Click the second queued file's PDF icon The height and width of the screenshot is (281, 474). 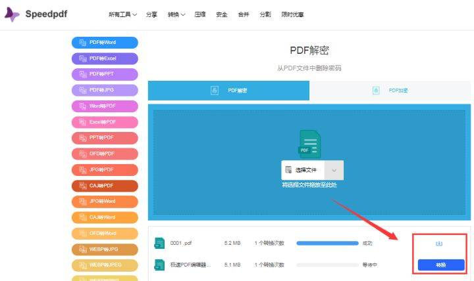tap(159, 265)
